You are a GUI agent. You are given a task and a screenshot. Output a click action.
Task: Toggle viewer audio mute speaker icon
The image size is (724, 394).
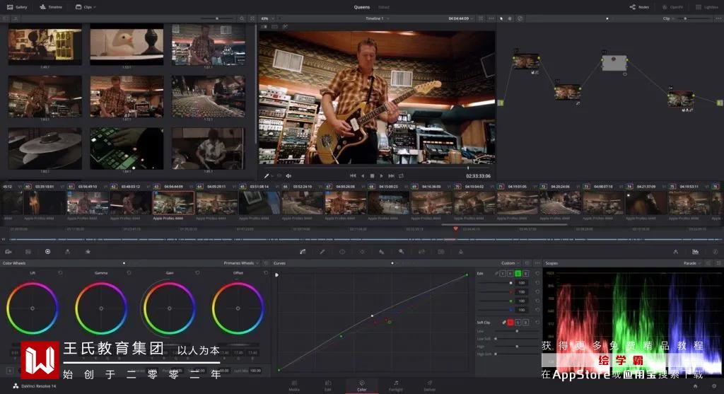(288, 176)
